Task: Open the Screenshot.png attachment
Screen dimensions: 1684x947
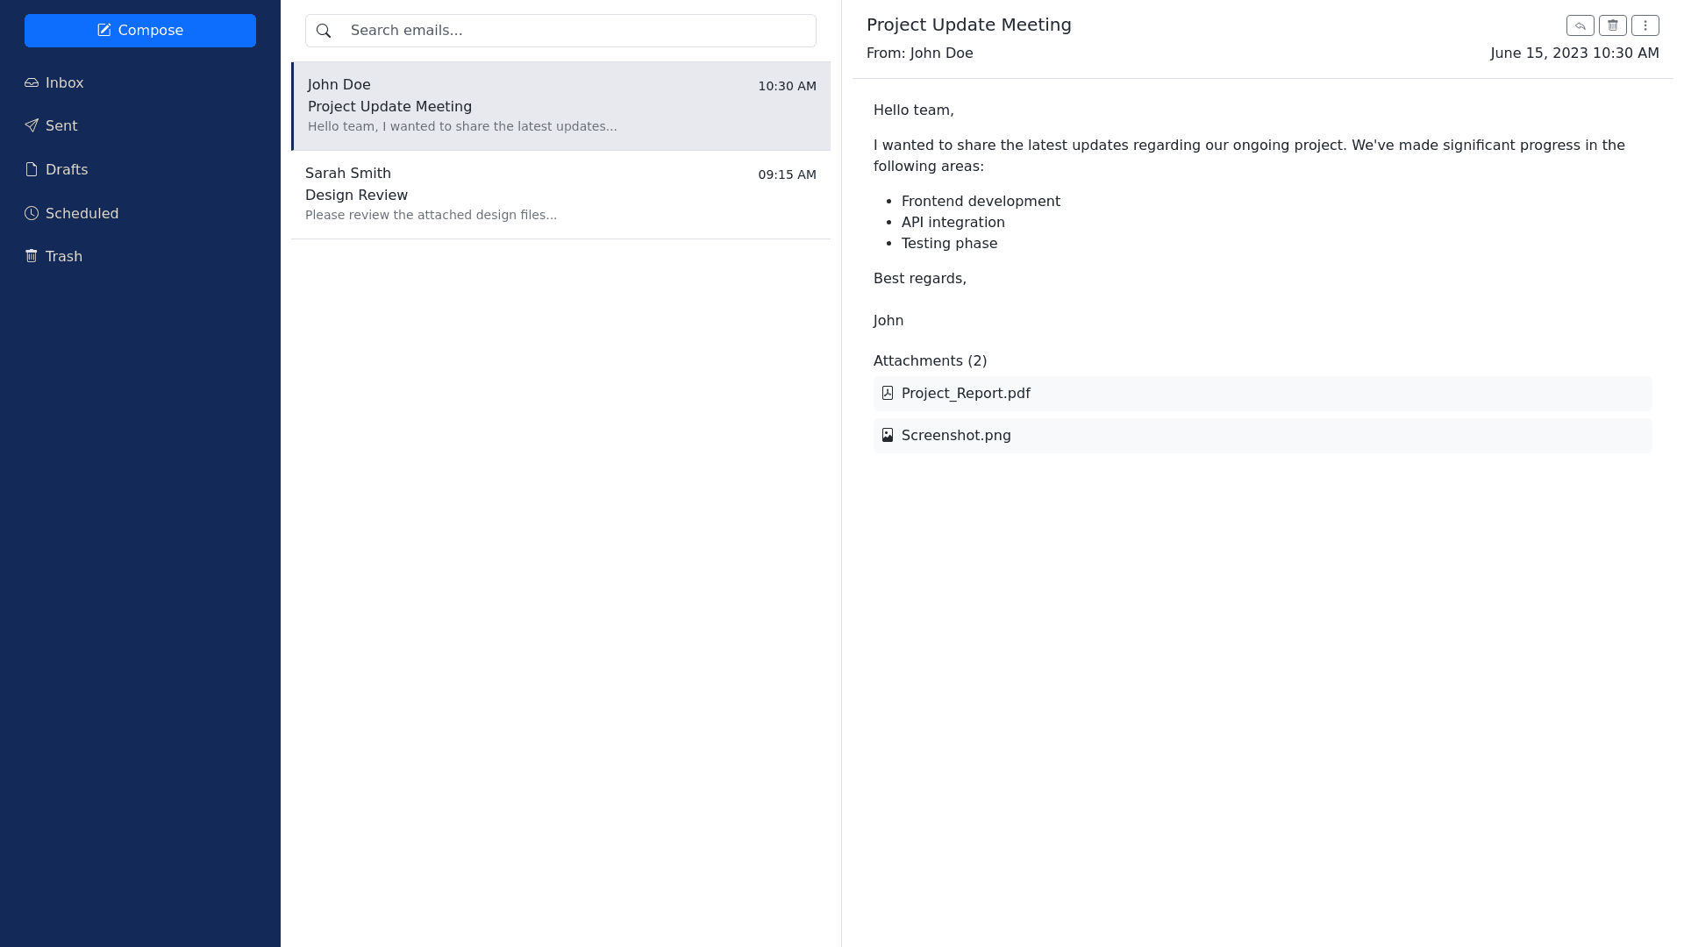Action: pyautogui.click(x=956, y=436)
